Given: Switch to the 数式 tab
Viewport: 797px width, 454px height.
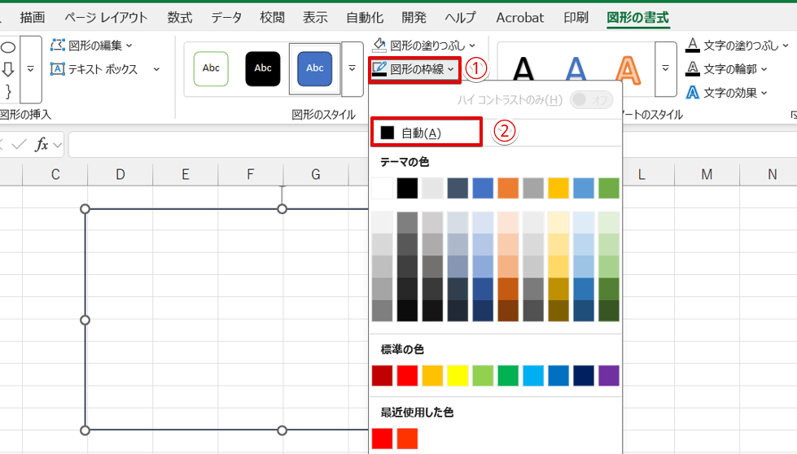Looking at the screenshot, I should [180, 17].
